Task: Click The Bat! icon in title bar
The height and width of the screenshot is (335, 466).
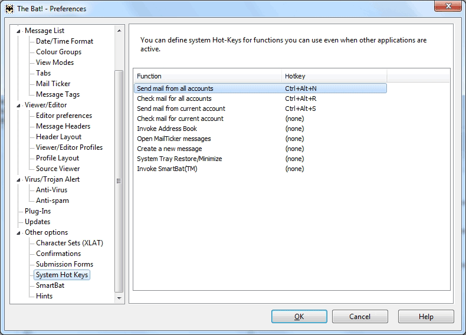Action: pos(9,9)
